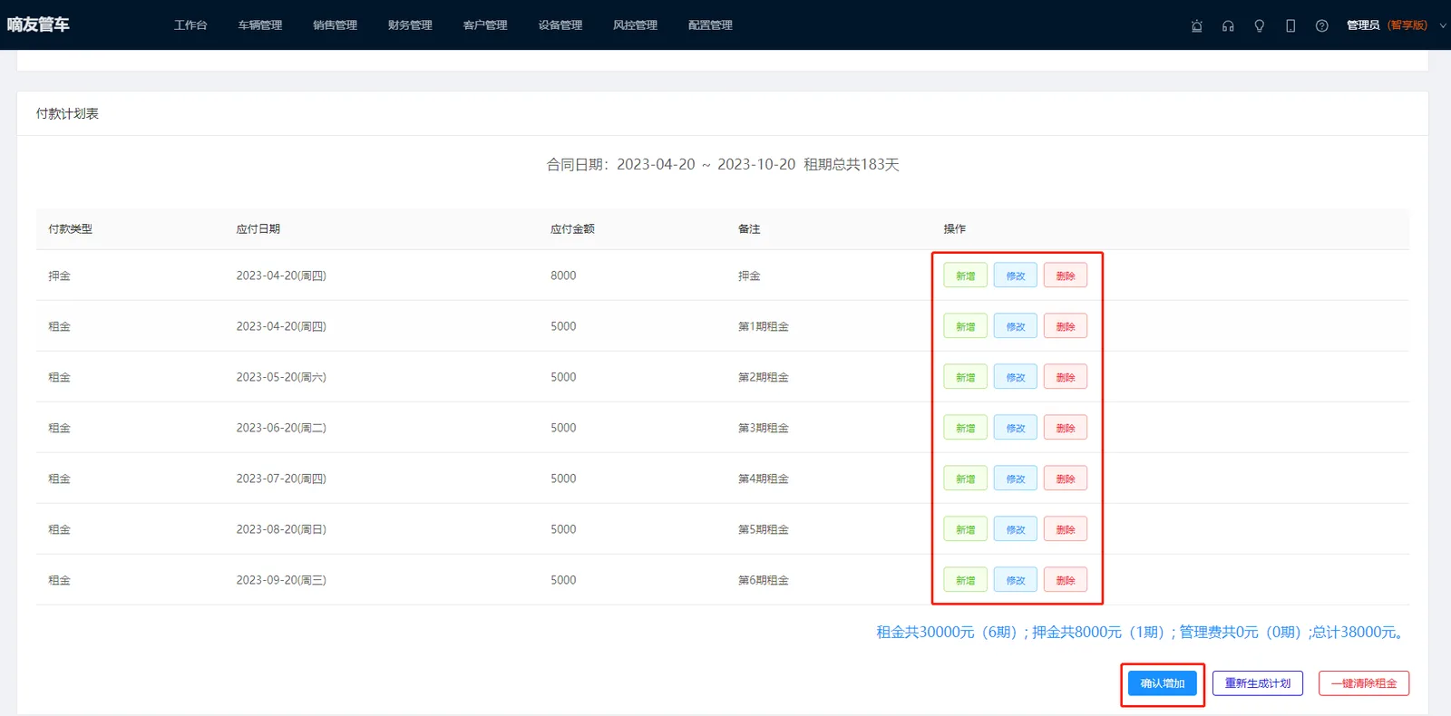The image size is (1451, 716).
Task: Click 修改 in the 押金 row
Action: click(1016, 276)
